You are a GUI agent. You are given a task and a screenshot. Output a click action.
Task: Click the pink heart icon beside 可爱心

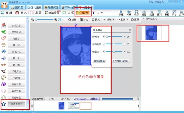pyautogui.click(x=4, y=38)
